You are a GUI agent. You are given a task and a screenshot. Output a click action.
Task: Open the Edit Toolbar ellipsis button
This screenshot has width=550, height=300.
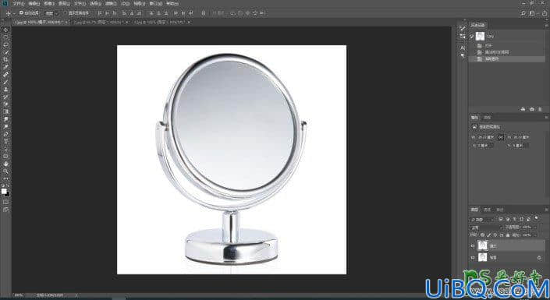coord(6,178)
